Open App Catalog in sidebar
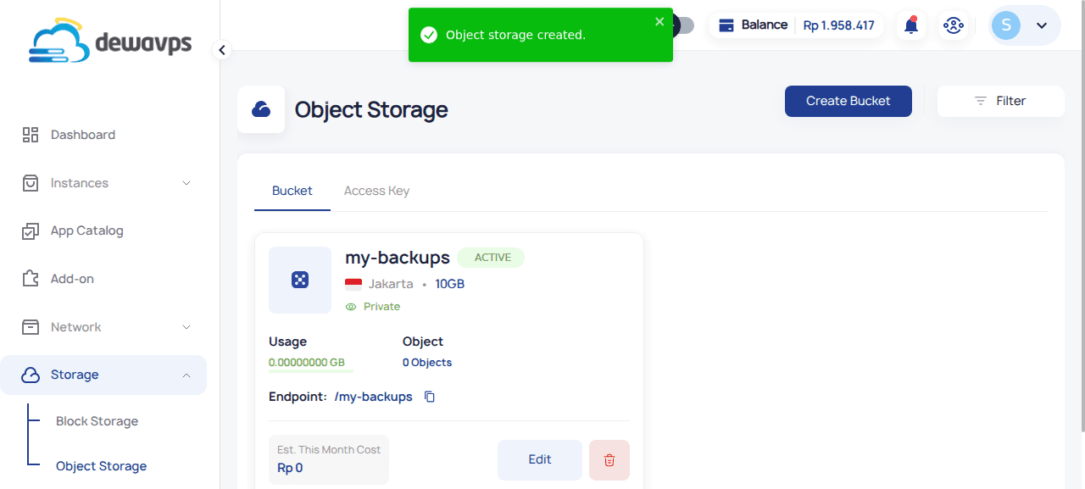 point(86,231)
